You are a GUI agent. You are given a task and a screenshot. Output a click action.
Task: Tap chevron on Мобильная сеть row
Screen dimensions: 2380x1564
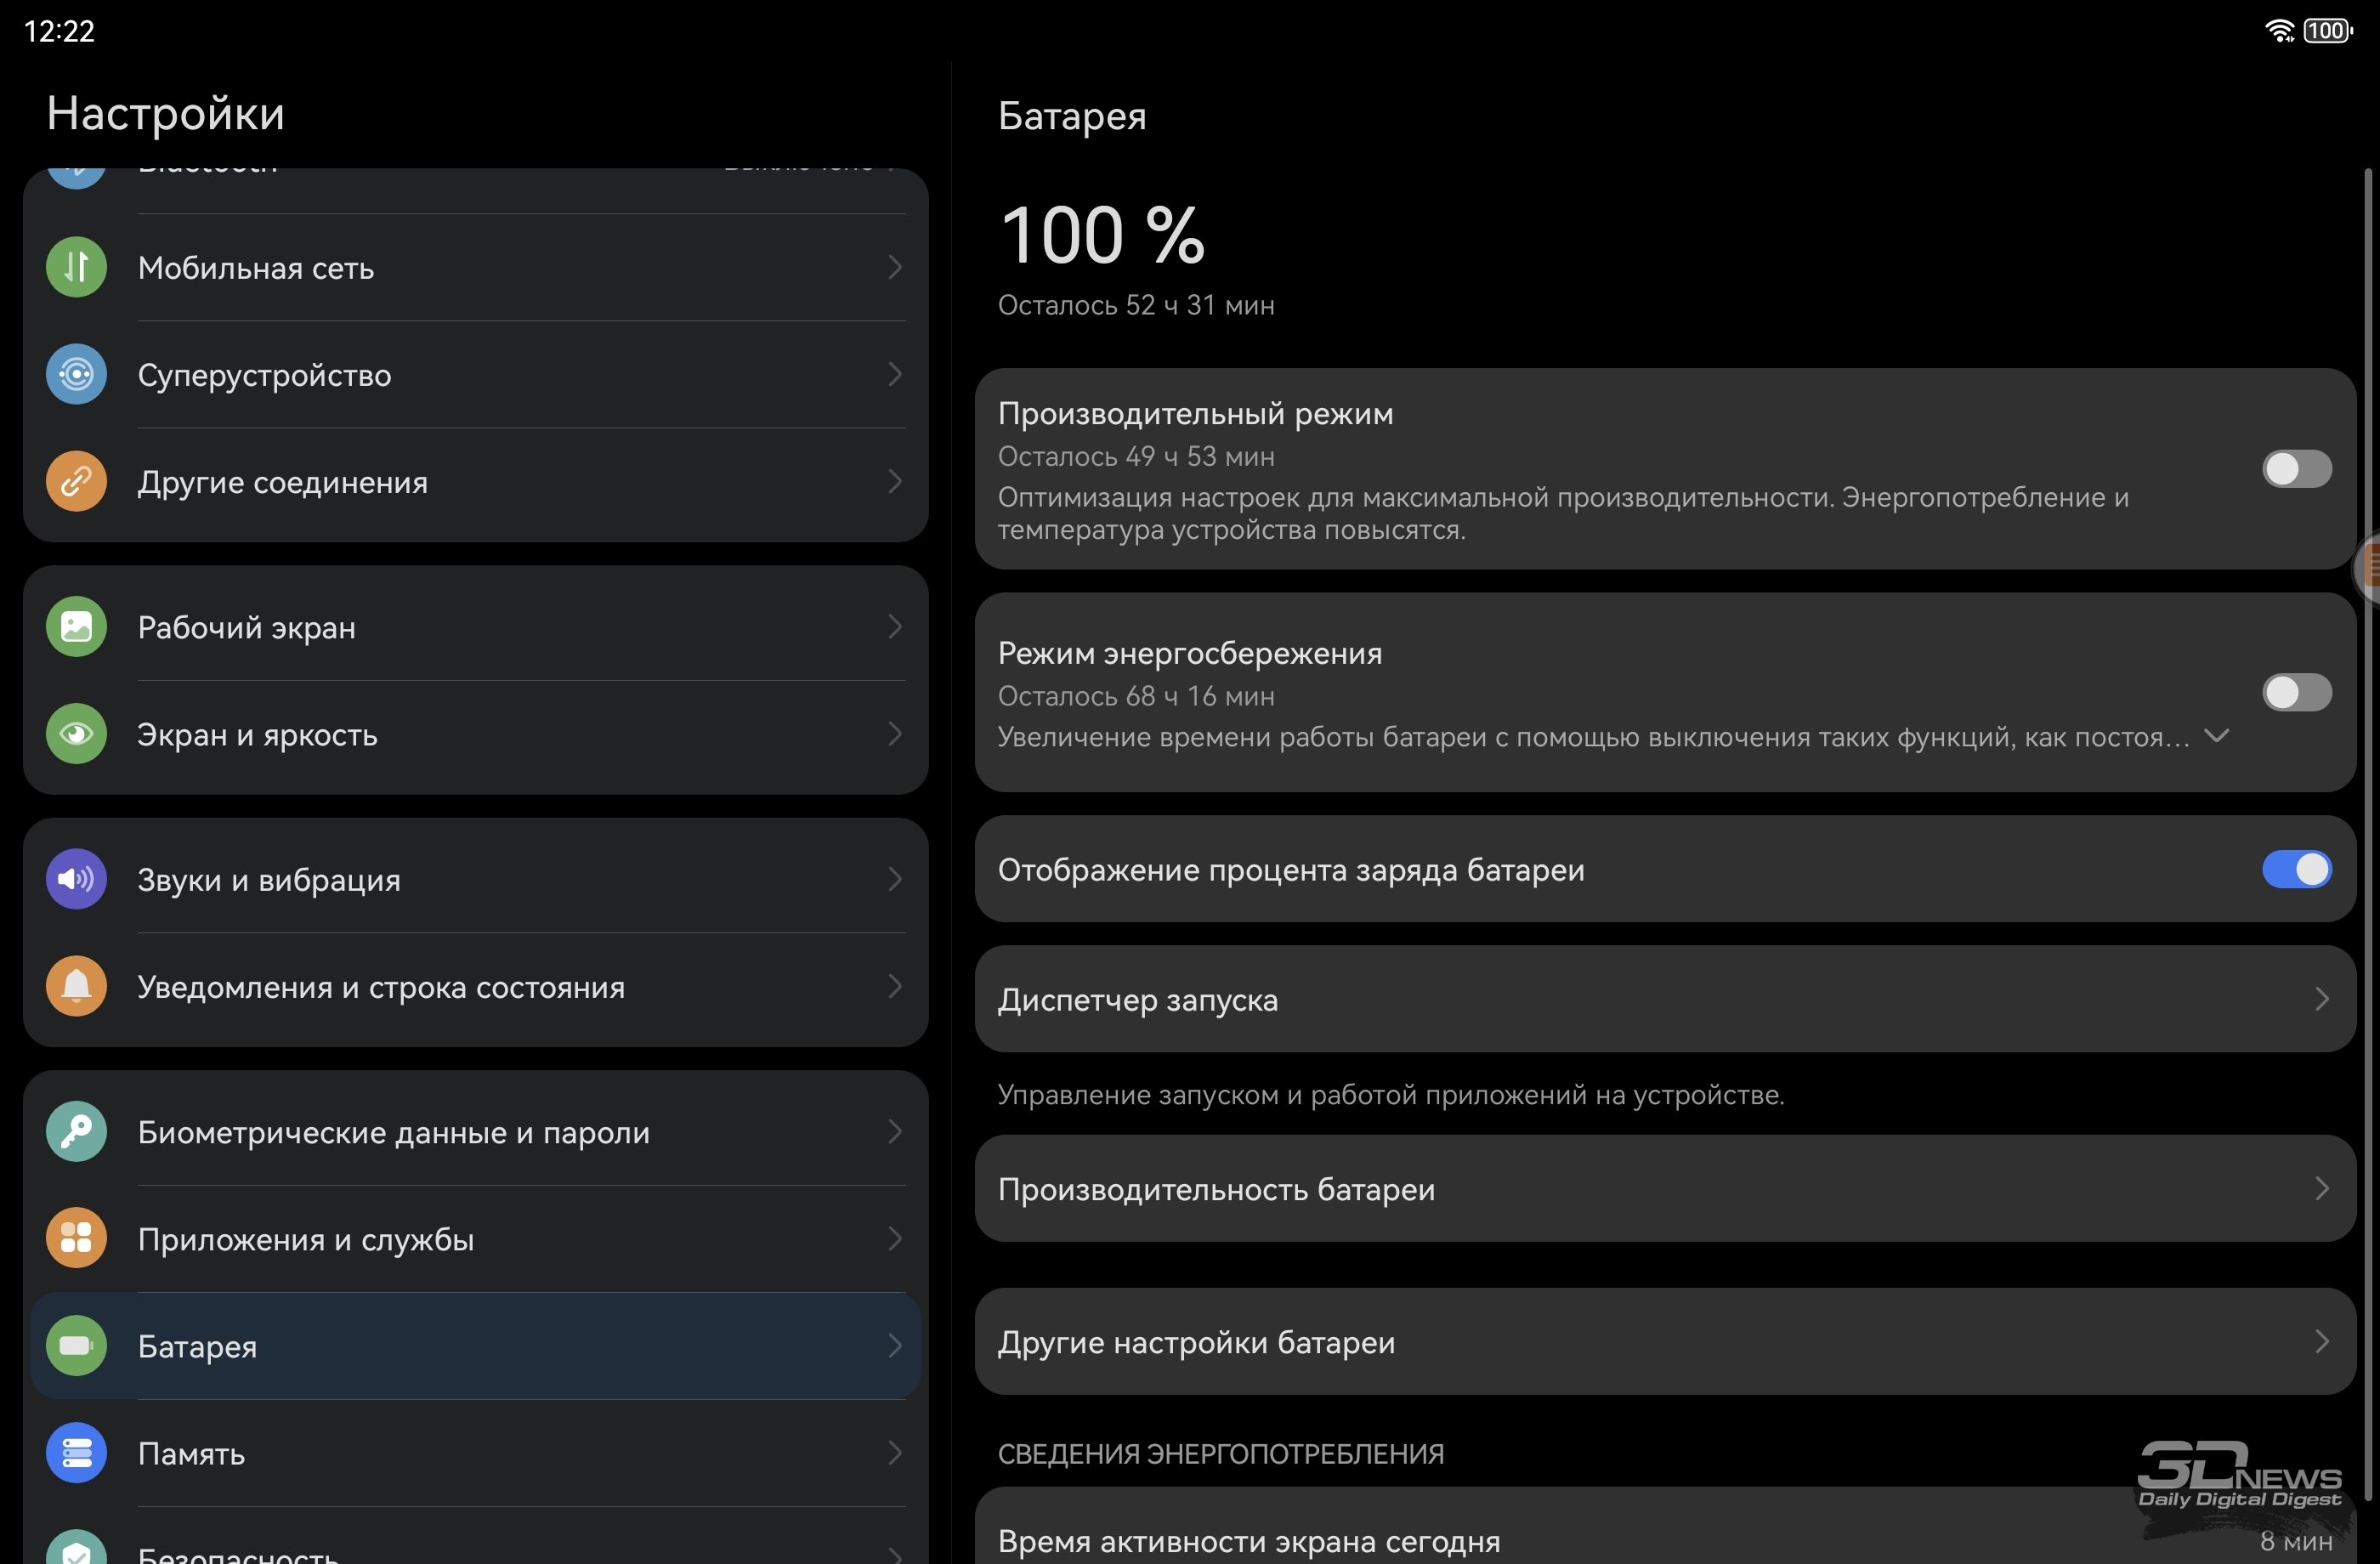point(894,267)
